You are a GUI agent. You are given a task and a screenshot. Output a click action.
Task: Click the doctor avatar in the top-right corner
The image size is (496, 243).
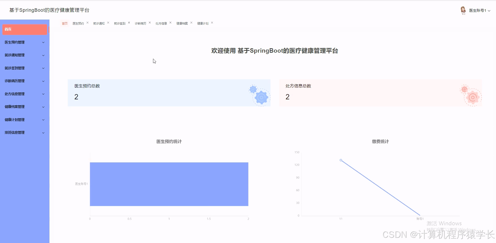[463, 10]
